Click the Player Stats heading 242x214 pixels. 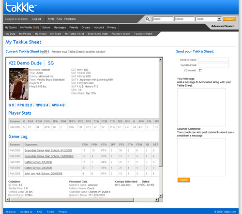[20, 113]
